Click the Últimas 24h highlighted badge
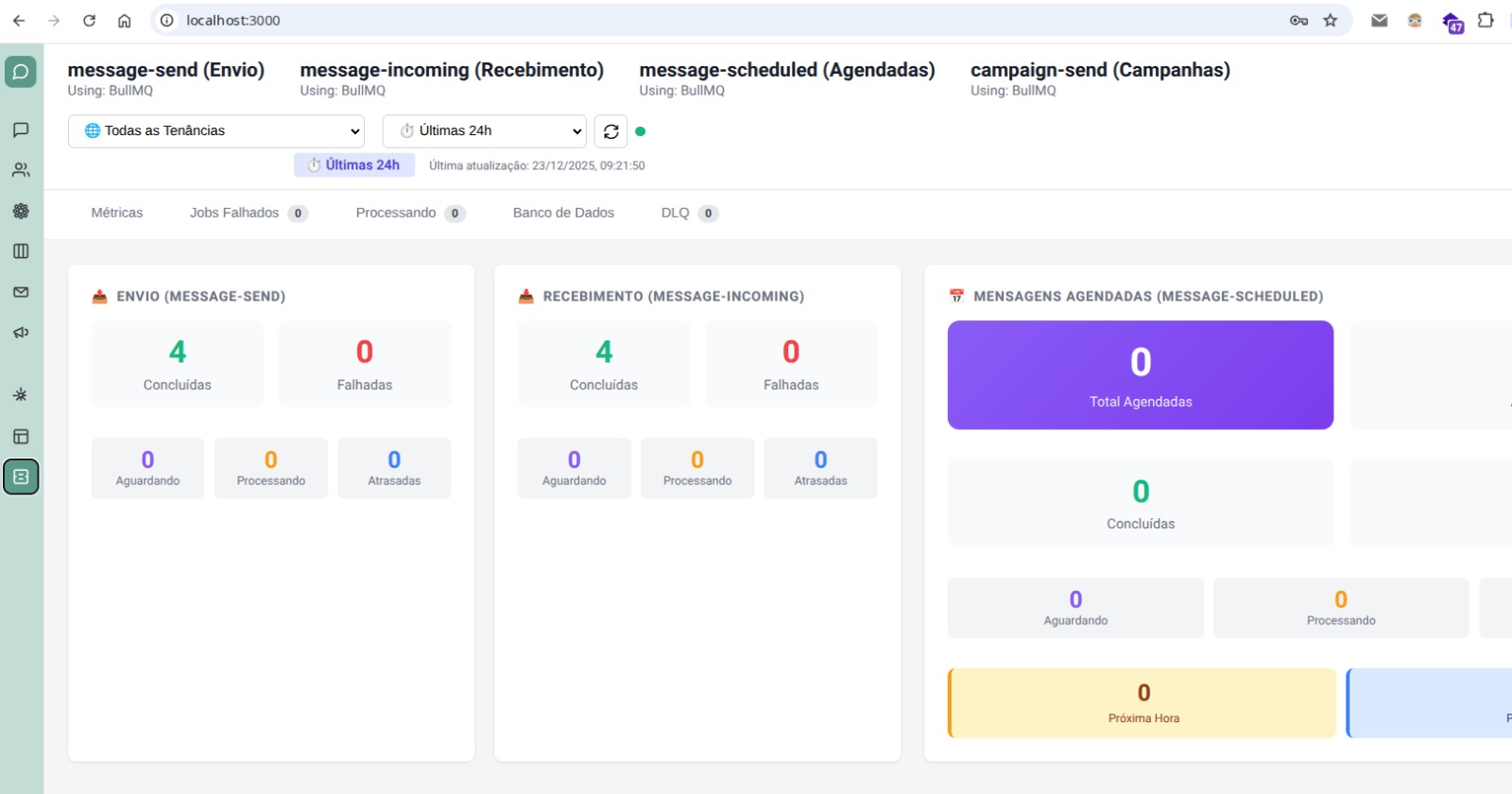 click(x=354, y=165)
